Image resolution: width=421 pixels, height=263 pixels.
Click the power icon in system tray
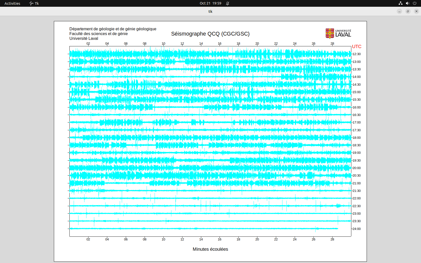point(414,3)
